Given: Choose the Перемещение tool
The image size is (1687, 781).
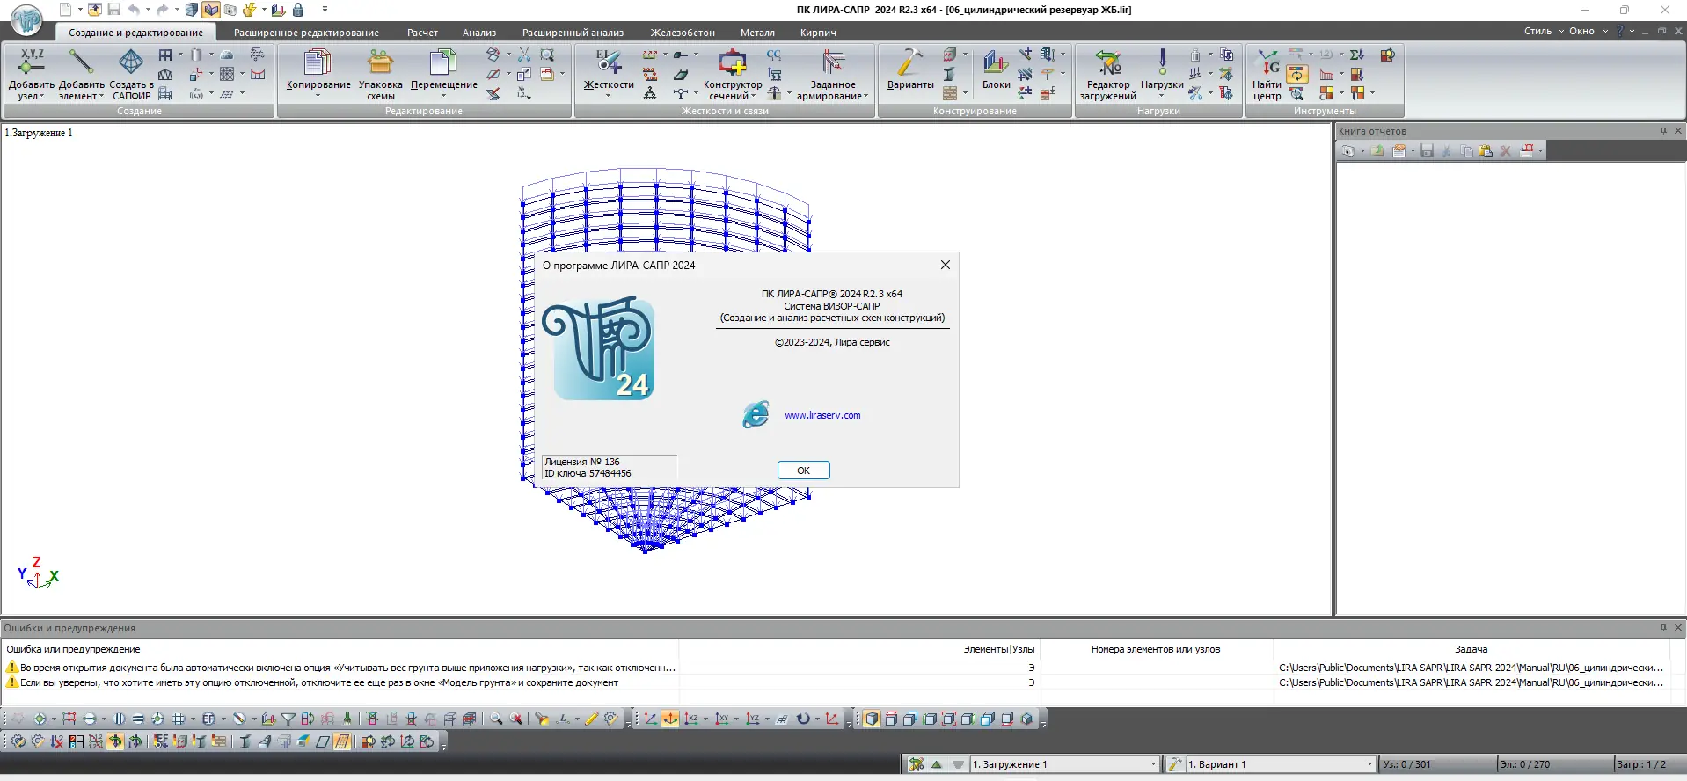Looking at the screenshot, I should pos(443,74).
